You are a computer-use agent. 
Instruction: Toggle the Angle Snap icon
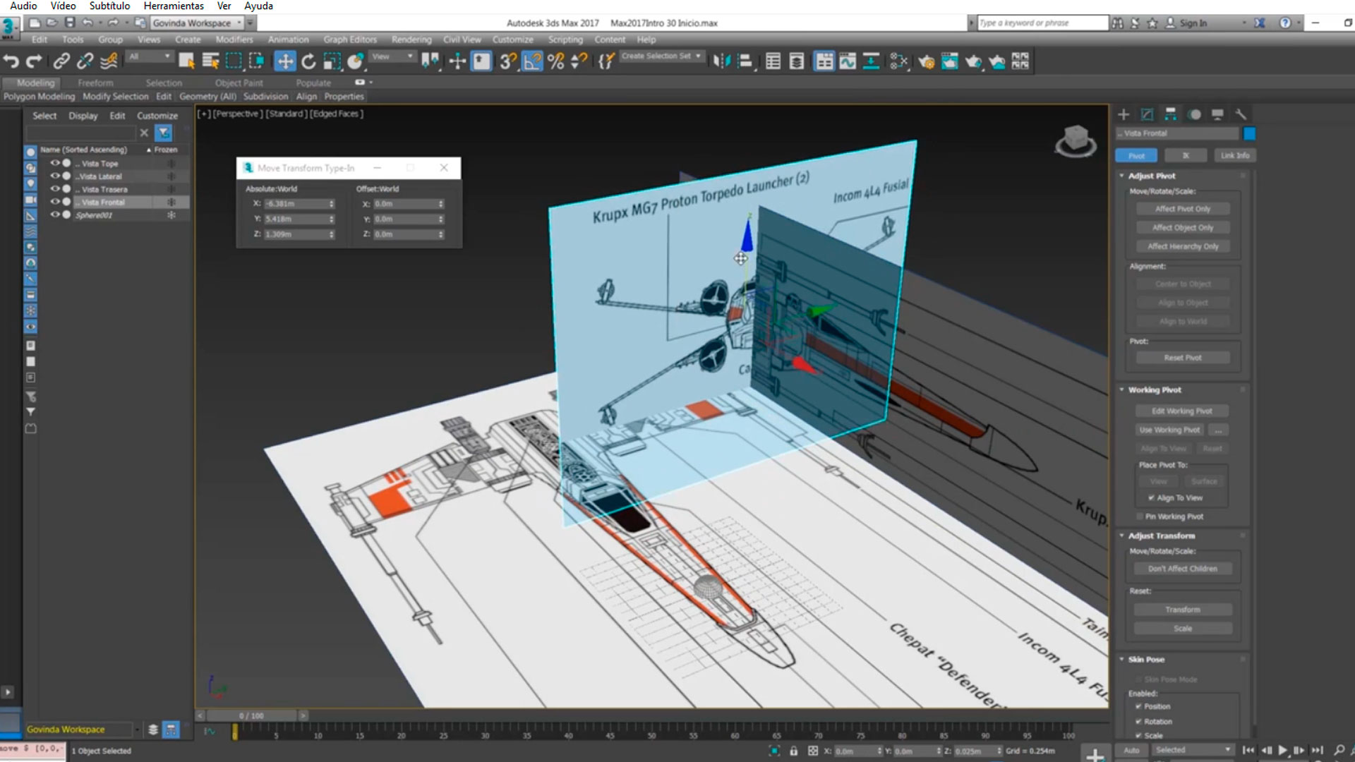(x=531, y=61)
